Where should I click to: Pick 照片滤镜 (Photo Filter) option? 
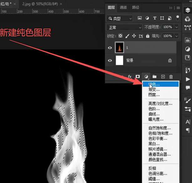click(161, 149)
